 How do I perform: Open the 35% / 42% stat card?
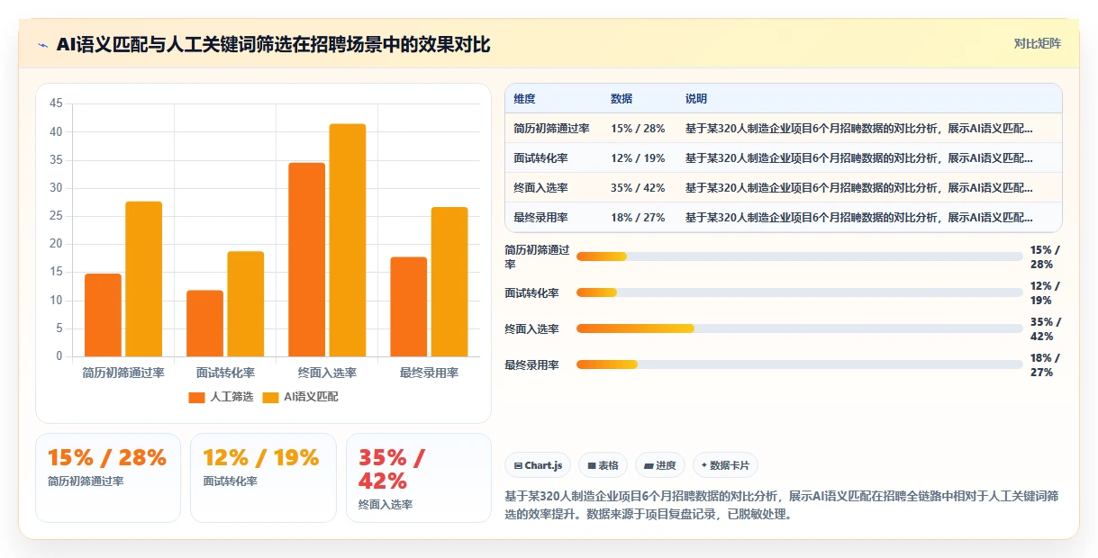(419, 478)
